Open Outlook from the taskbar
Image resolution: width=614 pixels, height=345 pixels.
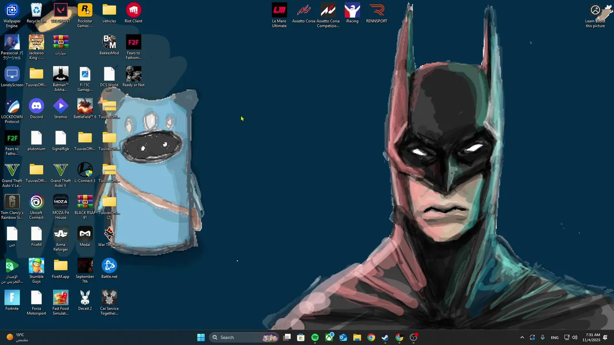343,337
